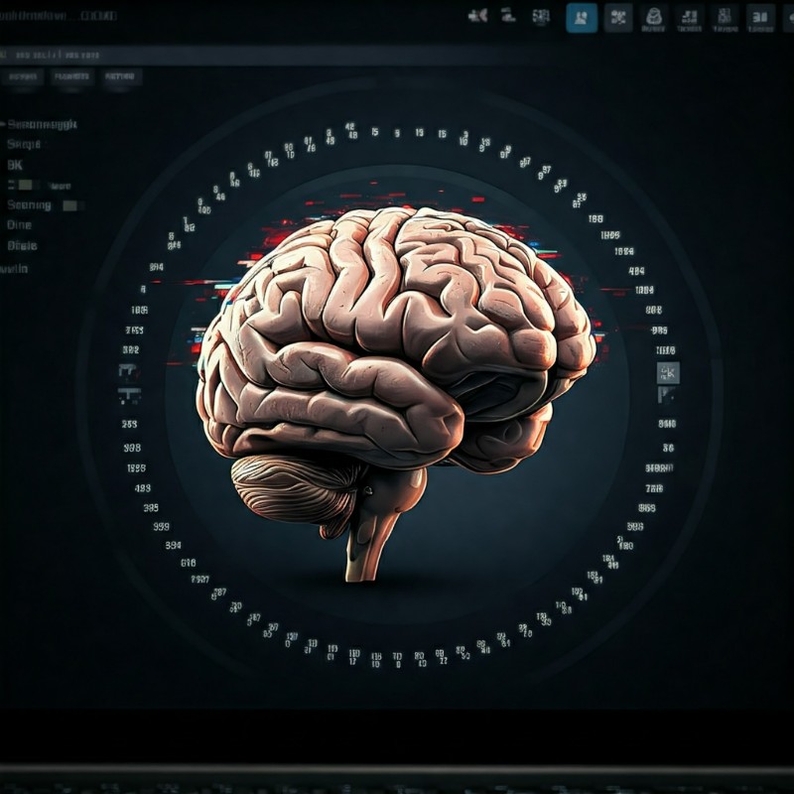
Task: Click the tick mark at the dial's top center
Action: (397, 132)
